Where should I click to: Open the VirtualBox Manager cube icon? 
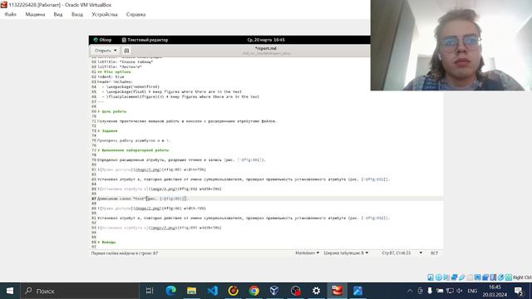[x=274, y=291]
